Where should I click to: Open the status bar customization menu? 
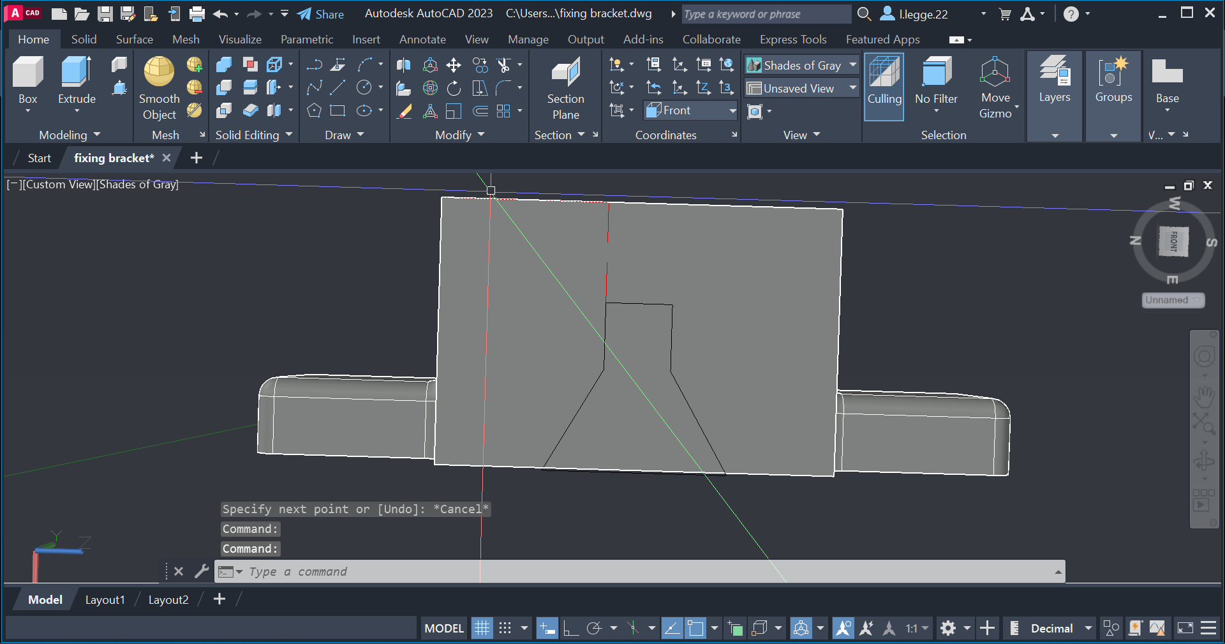click(1208, 628)
